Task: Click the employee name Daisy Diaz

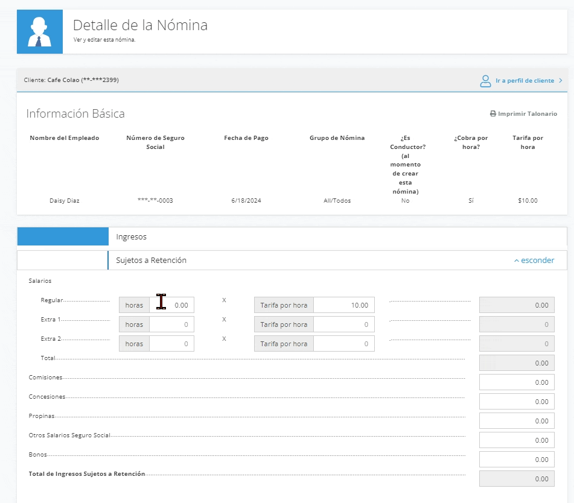Action: tap(65, 200)
